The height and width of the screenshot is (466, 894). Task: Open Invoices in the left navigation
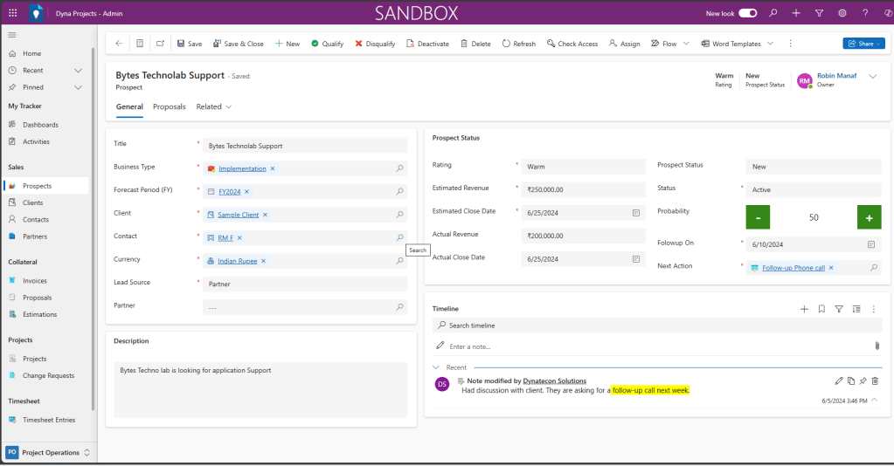35,281
